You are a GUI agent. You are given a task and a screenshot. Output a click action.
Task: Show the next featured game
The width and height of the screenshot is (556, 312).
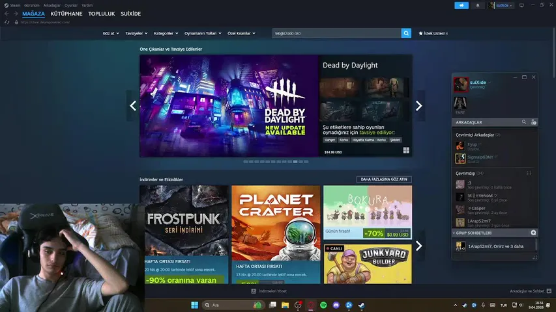pos(418,106)
